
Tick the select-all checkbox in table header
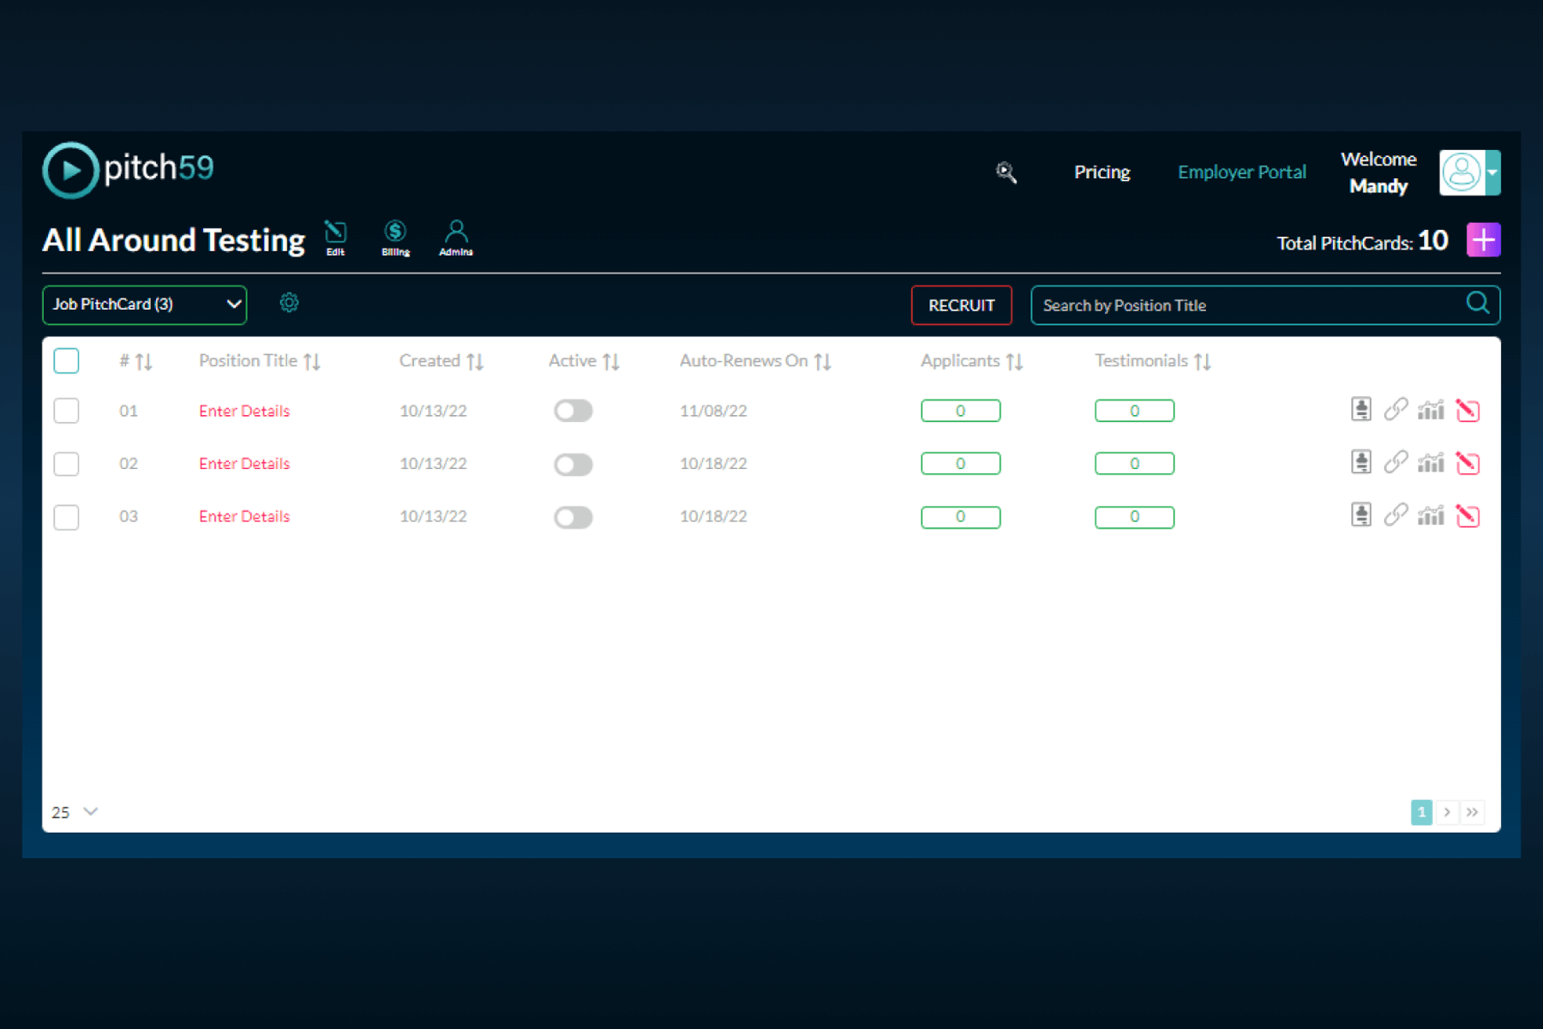coord(66,361)
